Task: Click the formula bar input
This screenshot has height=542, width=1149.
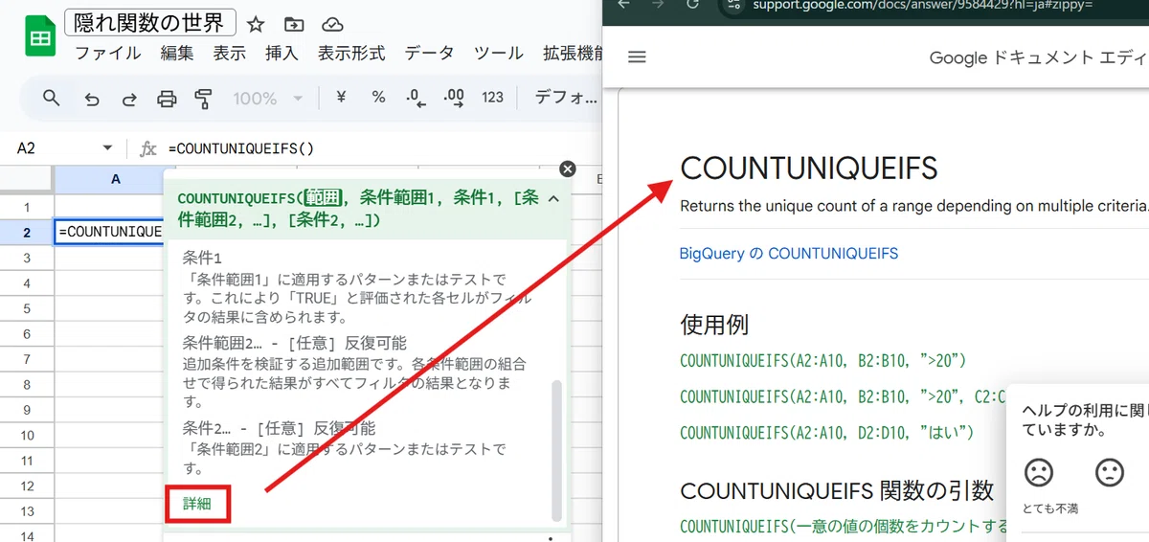Action: tap(383, 148)
